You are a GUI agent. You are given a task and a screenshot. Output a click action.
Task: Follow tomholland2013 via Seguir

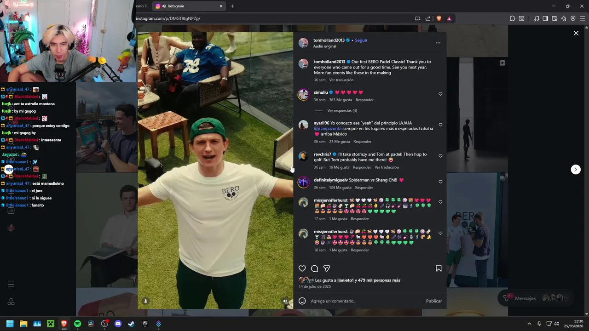coord(361,40)
